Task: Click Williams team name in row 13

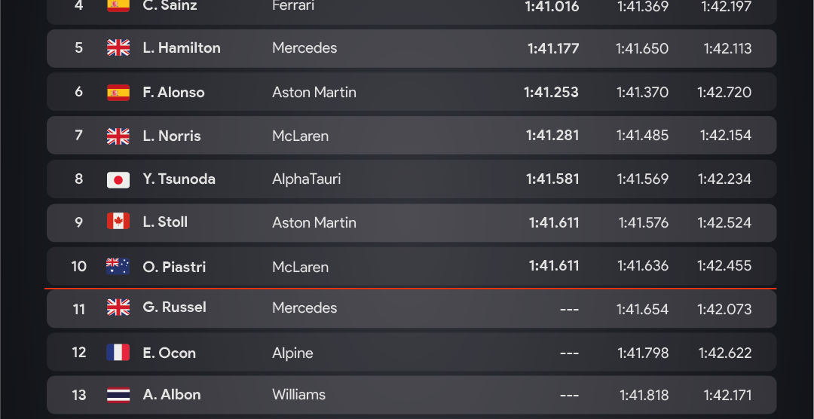Action: click(x=298, y=395)
